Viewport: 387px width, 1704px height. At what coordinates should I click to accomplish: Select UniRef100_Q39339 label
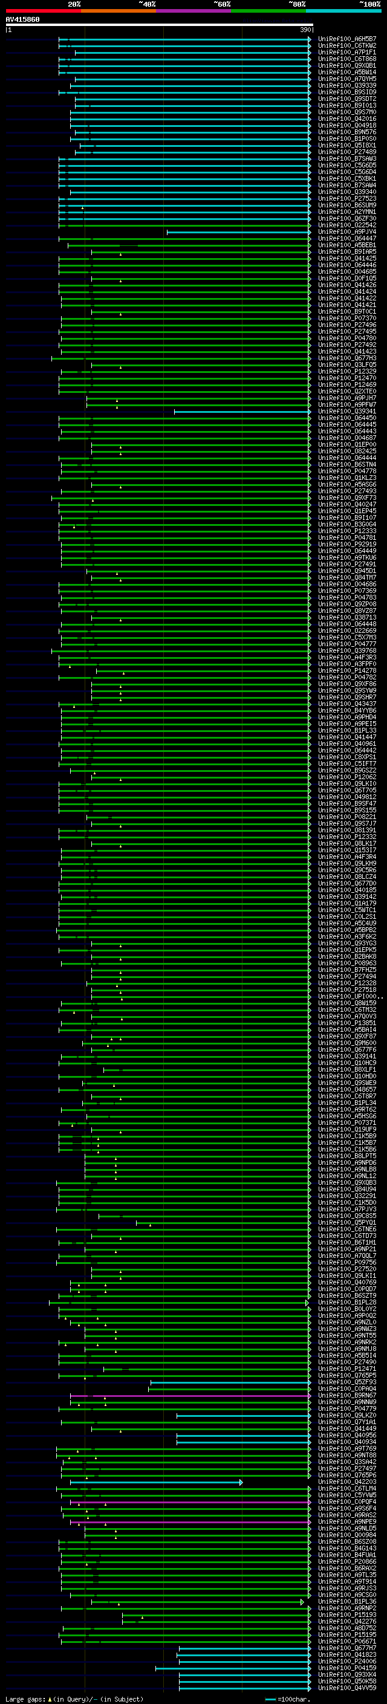tap(347, 85)
